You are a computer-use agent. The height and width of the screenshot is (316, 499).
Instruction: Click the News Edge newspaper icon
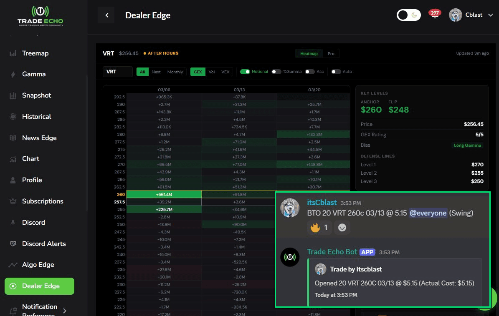[13, 138]
